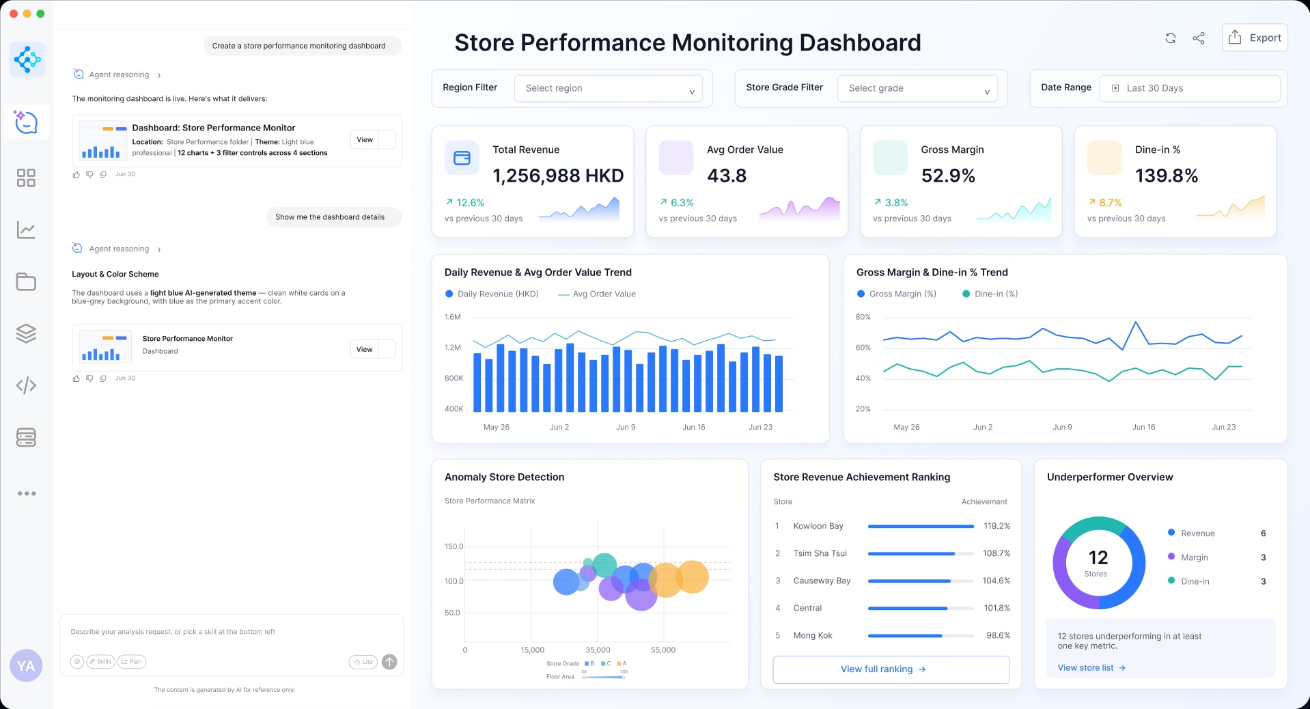The height and width of the screenshot is (709, 1310).
Task: Open the app logo home icon
Action: (27, 59)
